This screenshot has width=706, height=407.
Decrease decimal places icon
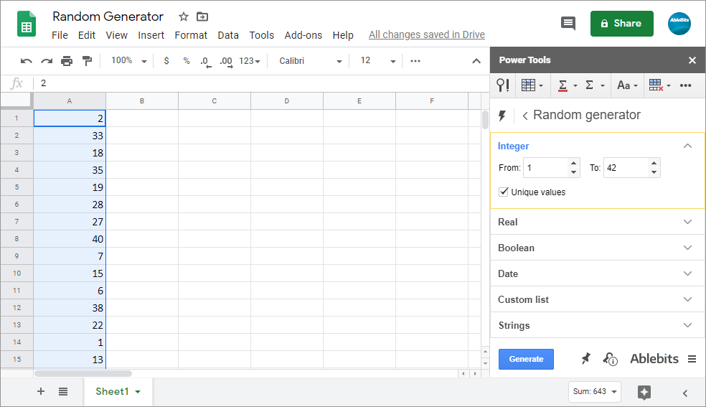(x=205, y=62)
